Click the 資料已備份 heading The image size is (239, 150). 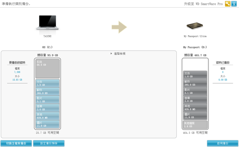pos(223,62)
